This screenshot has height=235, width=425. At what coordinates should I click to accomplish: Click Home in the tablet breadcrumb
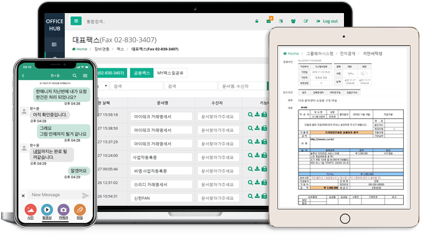291,53
